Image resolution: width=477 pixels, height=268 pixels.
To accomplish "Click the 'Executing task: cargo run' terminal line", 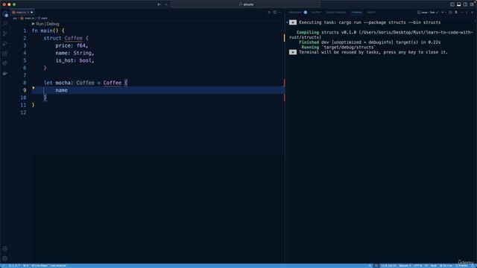I will click(370, 22).
